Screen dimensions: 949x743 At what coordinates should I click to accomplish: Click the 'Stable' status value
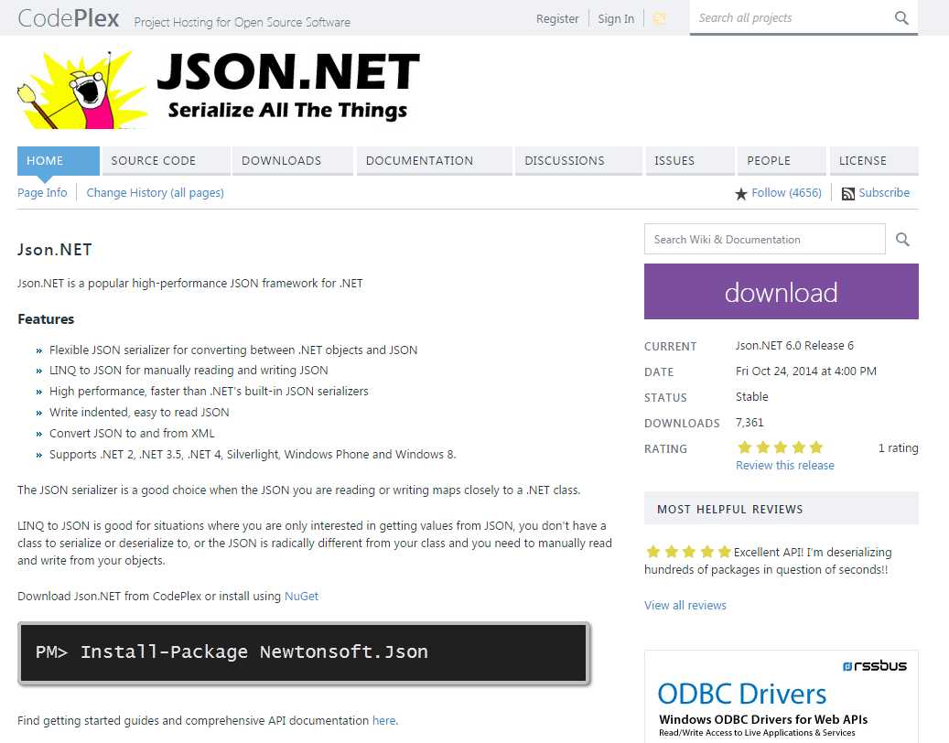[751, 397]
